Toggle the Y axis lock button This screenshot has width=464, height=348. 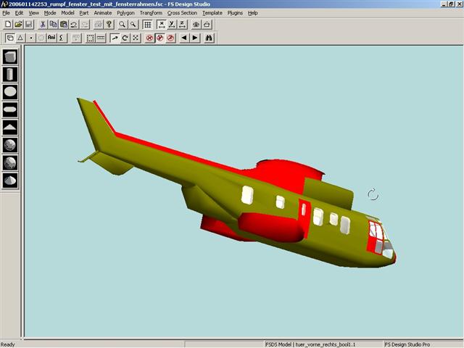pyautogui.click(x=172, y=25)
